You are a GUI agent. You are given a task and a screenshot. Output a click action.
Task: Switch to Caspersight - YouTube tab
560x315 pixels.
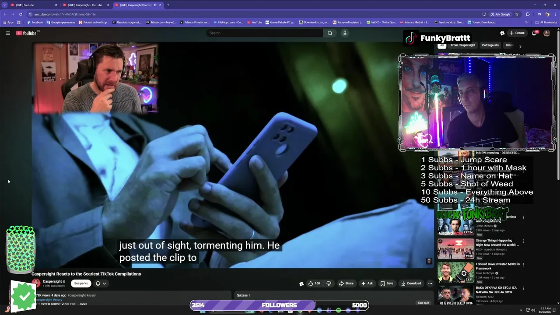click(x=85, y=5)
